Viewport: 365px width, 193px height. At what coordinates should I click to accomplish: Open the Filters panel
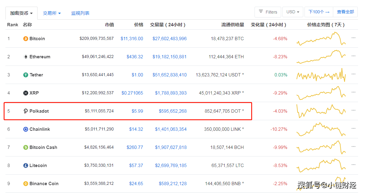[268, 12]
